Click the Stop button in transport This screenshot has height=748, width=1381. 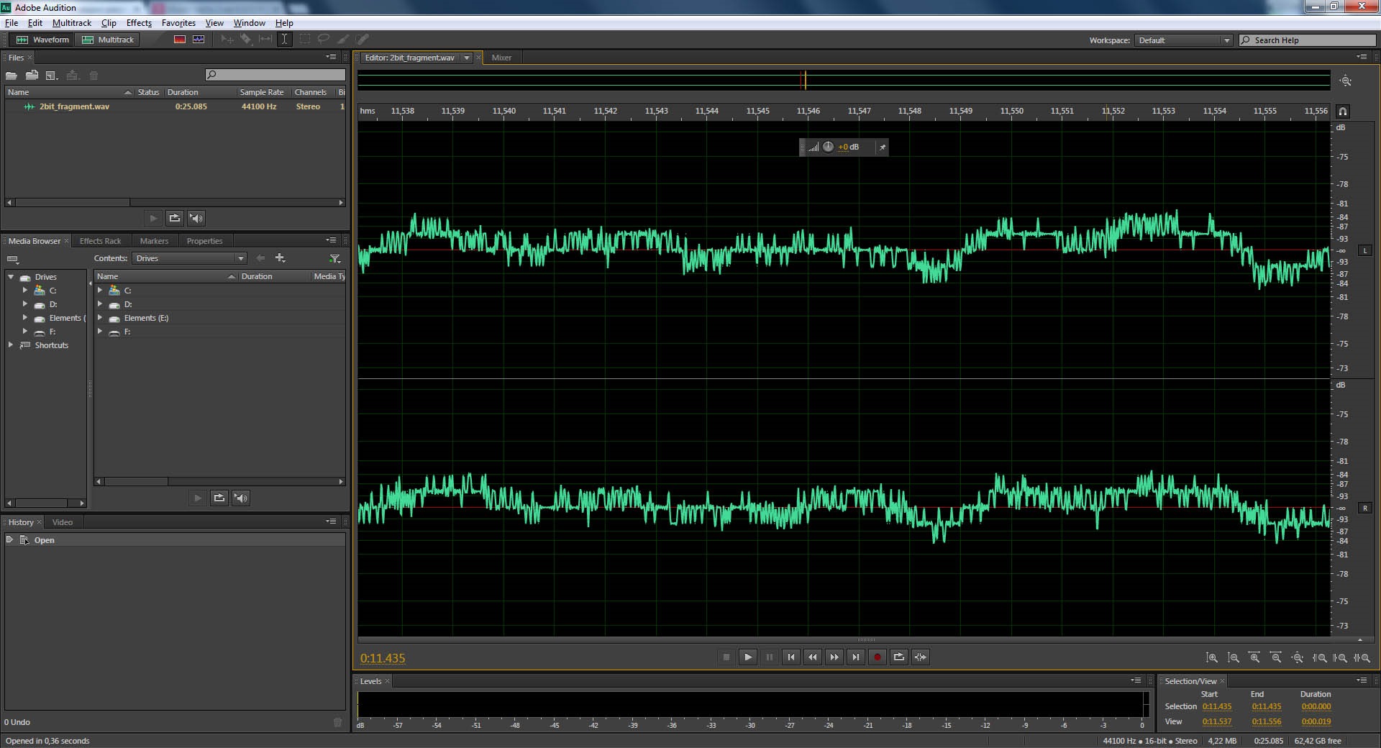point(726,657)
